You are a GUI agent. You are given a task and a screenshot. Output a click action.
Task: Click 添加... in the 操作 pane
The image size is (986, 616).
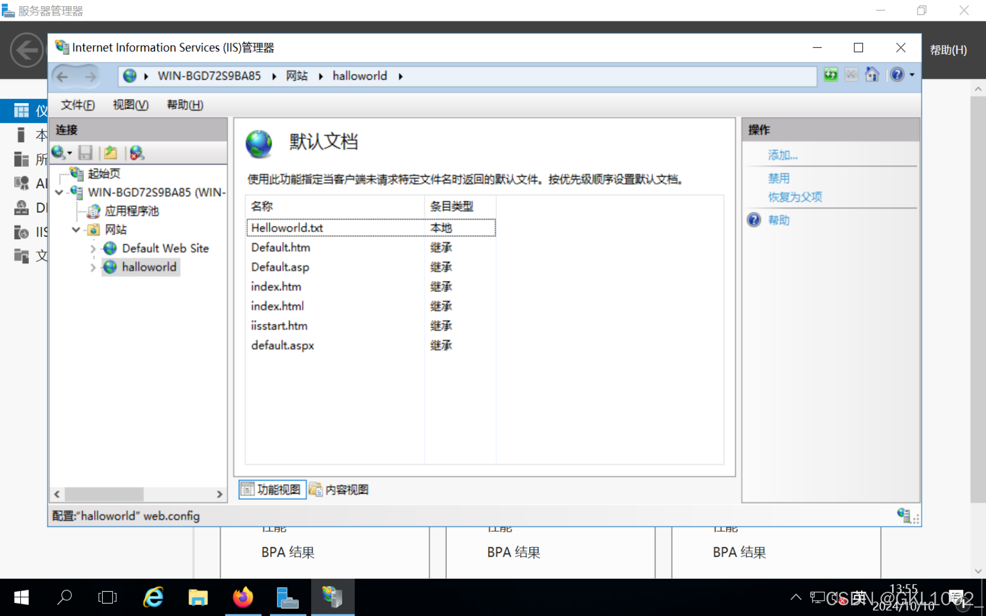(x=783, y=155)
